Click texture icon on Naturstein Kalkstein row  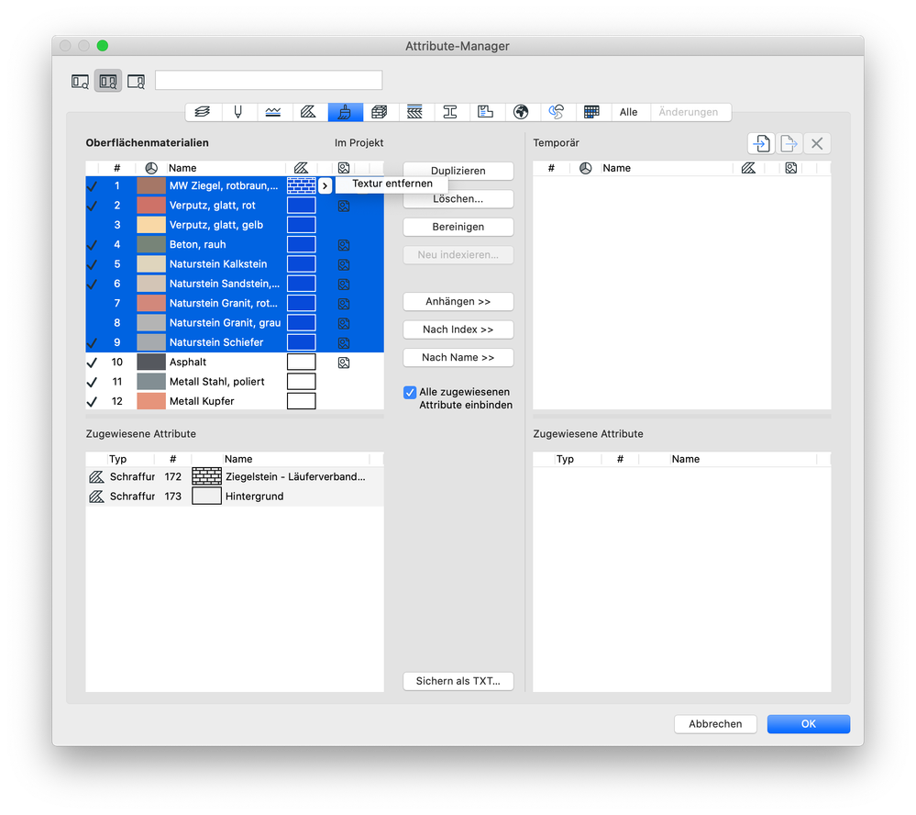(x=344, y=264)
